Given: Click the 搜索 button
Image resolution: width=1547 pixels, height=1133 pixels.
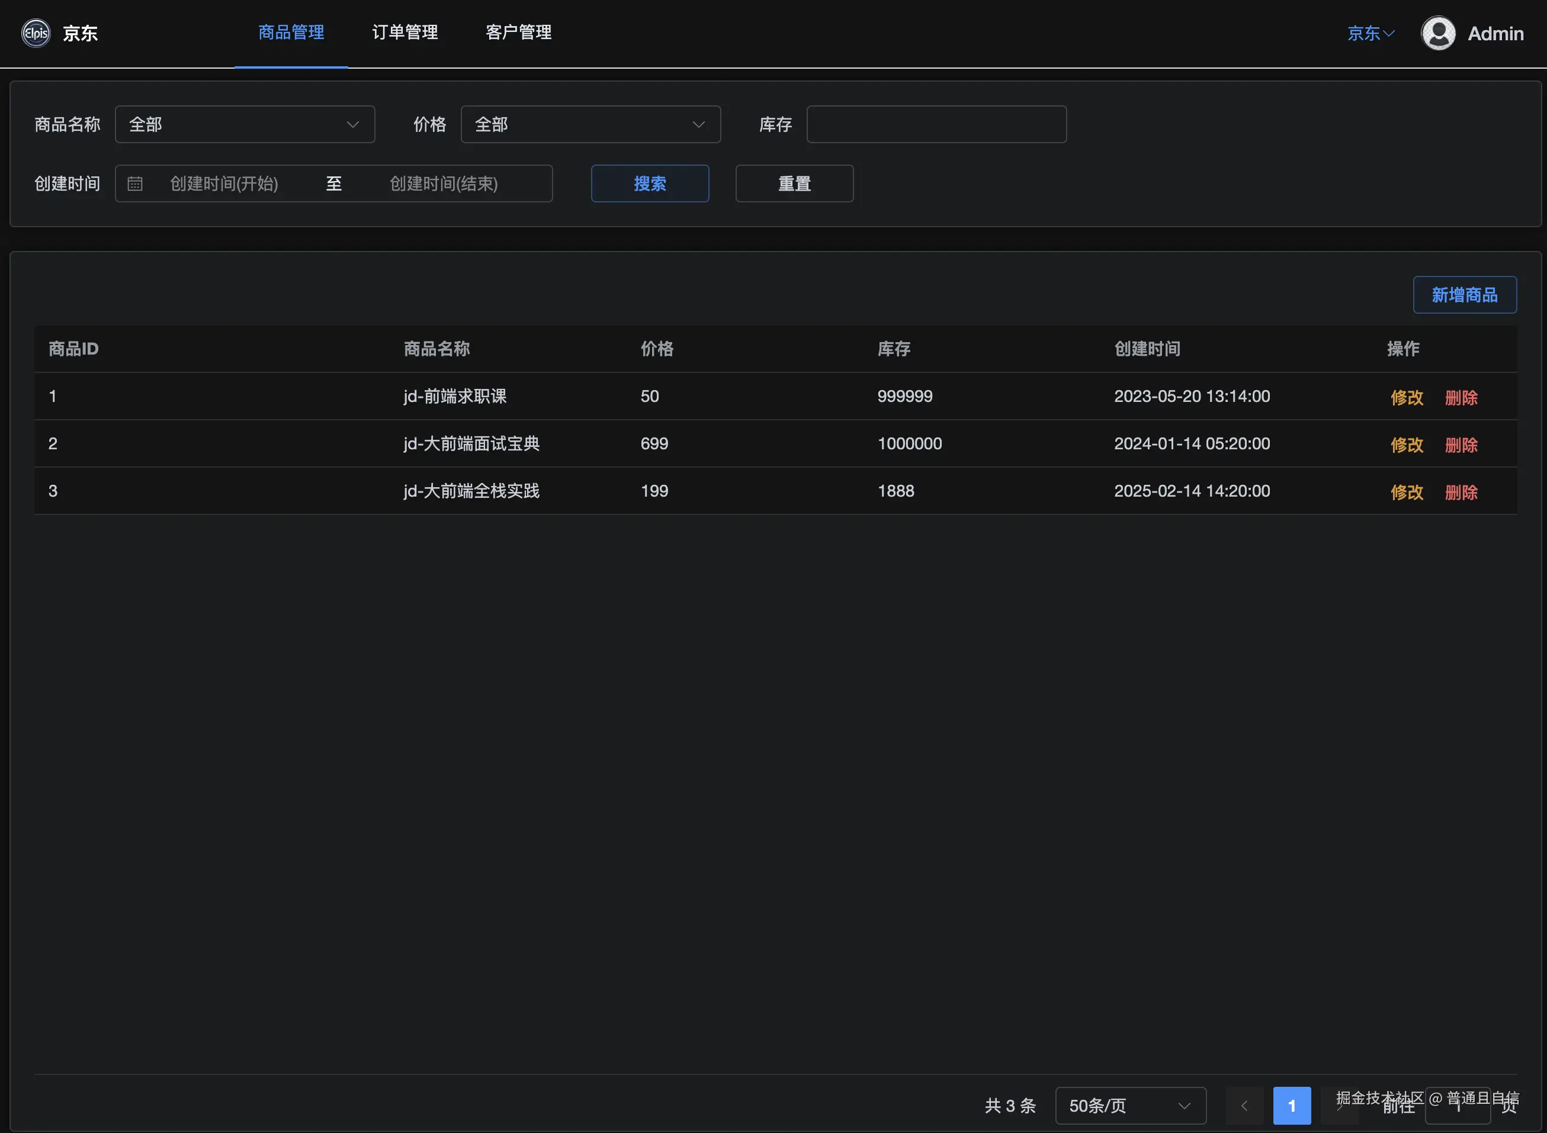Looking at the screenshot, I should [x=650, y=184].
